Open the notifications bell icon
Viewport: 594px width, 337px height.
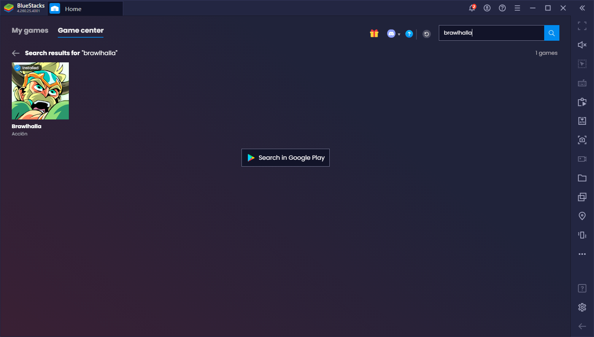click(x=472, y=8)
